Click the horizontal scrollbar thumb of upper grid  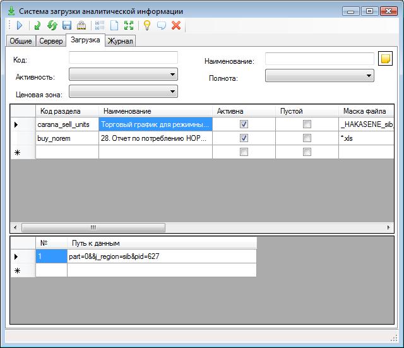tap(93, 227)
